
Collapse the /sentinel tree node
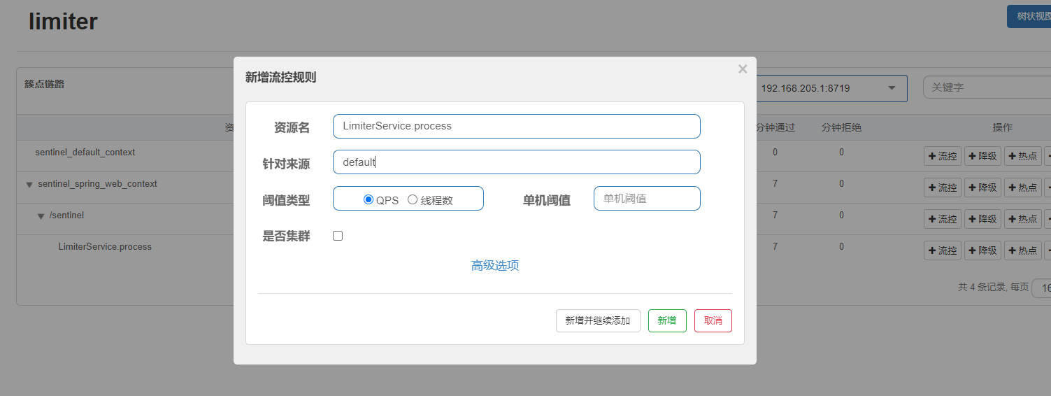tap(41, 216)
